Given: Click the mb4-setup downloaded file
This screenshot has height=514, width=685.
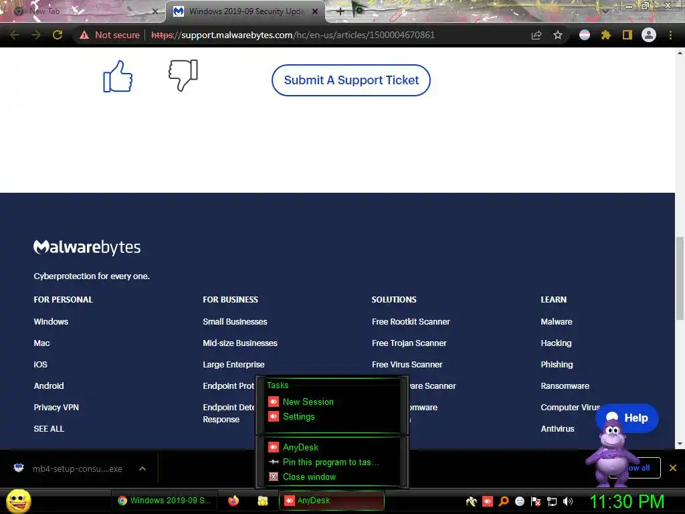Looking at the screenshot, I should pyautogui.click(x=78, y=468).
